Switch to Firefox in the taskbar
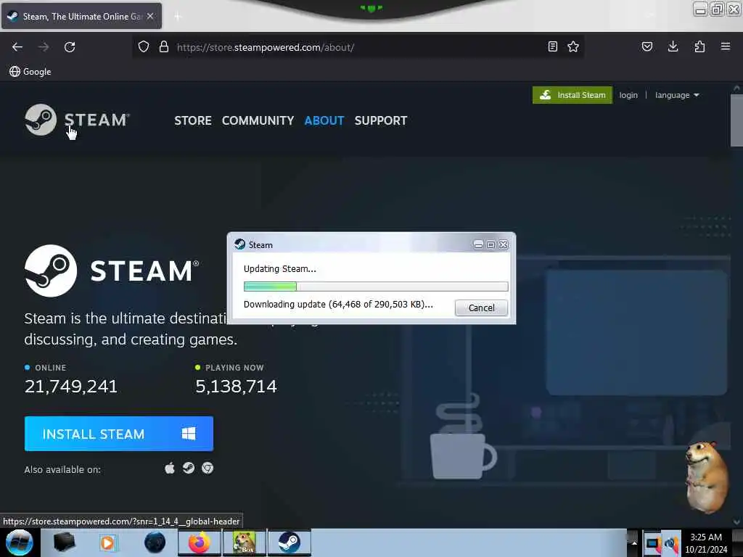Image resolution: width=743 pixels, height=557 pixels. [200, 542]
